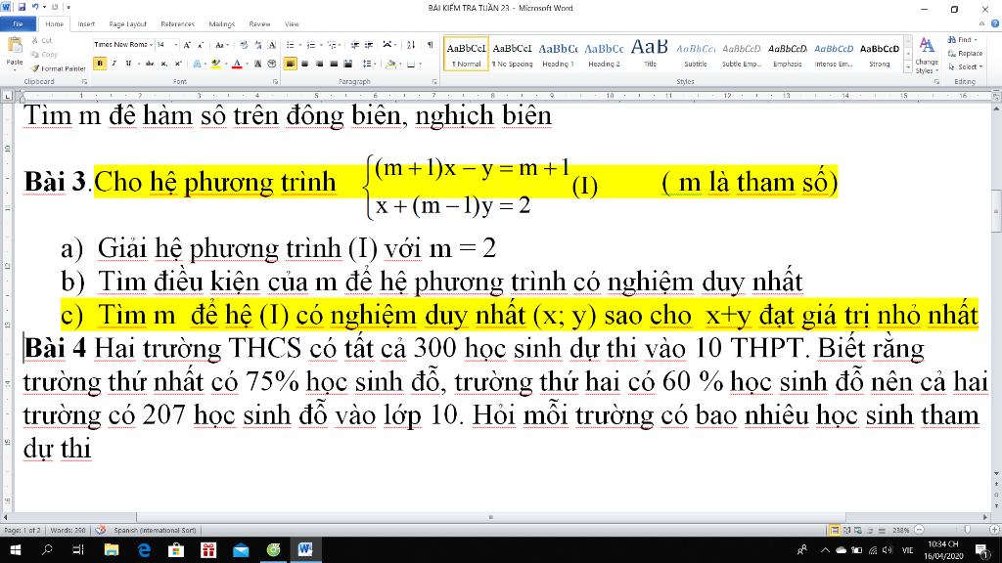Open the Text Effects icon
Viewport: 1002px width, 563px height.
pos(197,64)
